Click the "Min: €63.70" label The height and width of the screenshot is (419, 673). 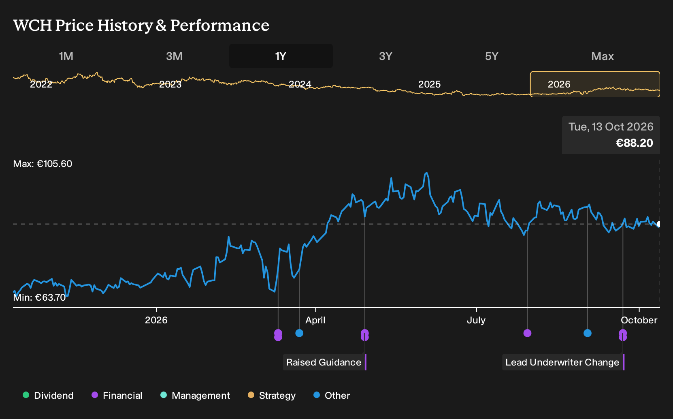[x=39, y=297]
